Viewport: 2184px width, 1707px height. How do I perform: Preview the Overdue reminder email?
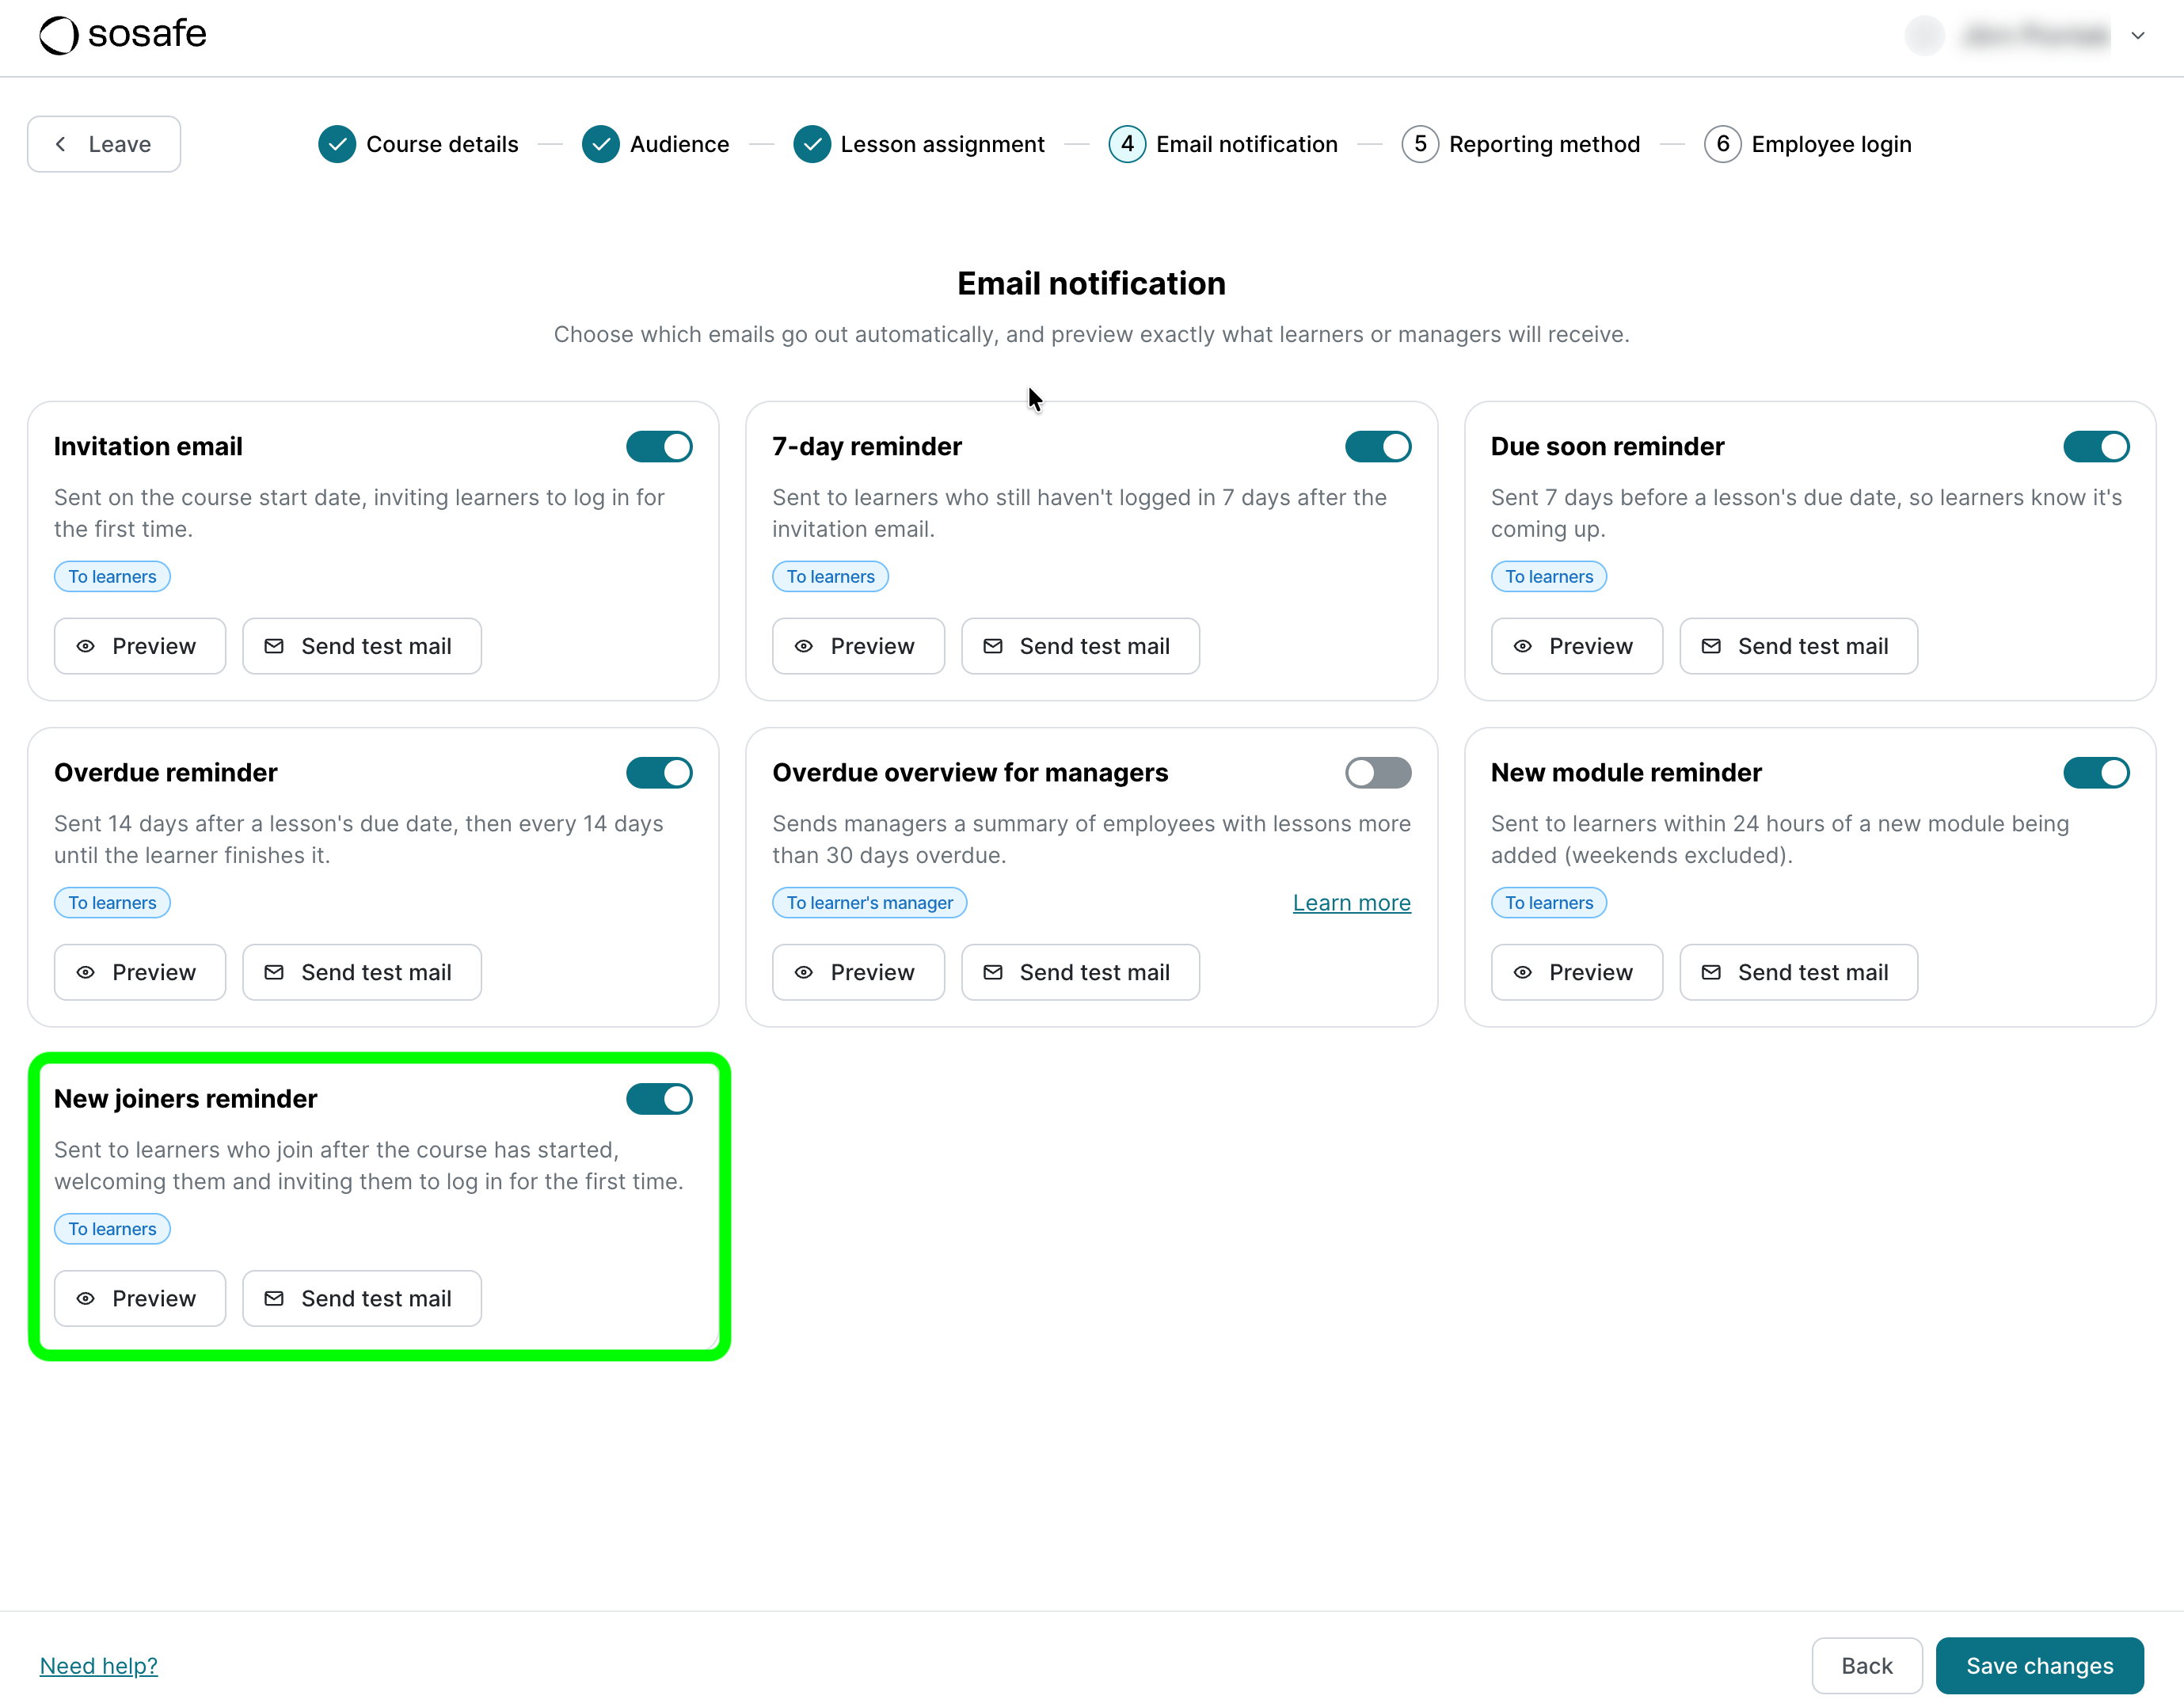tap(140, 972)
